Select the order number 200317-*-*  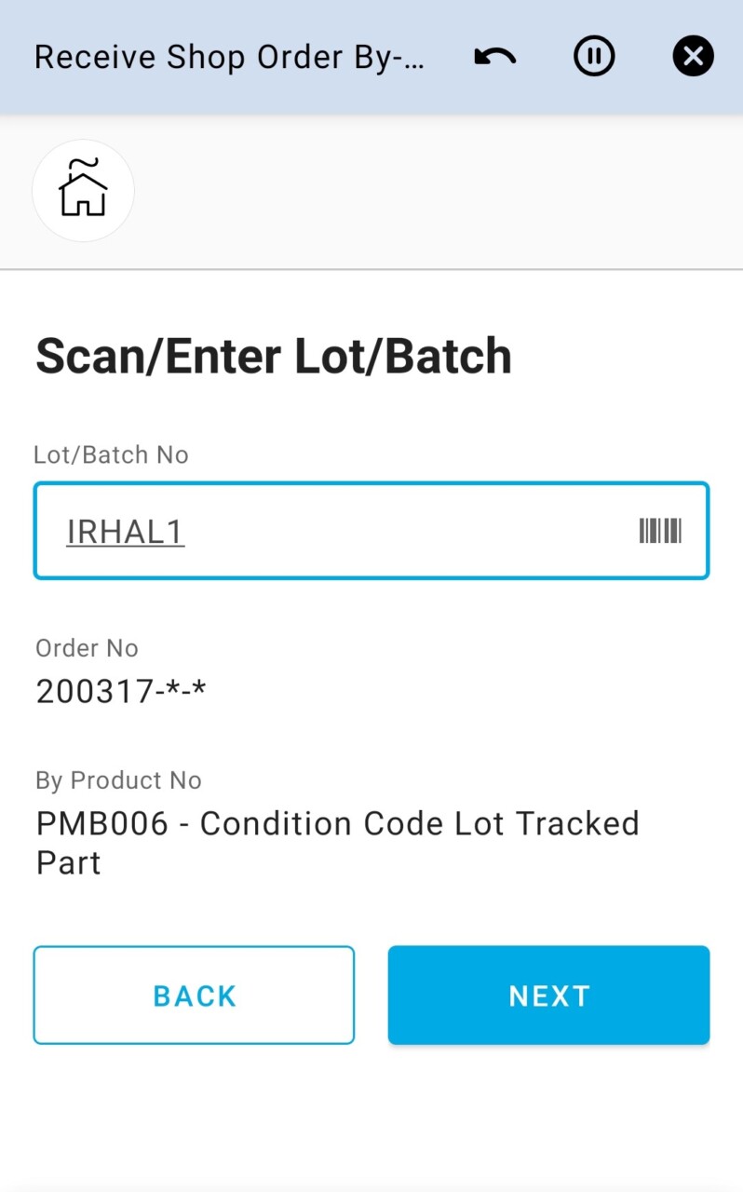click(121, 691)
